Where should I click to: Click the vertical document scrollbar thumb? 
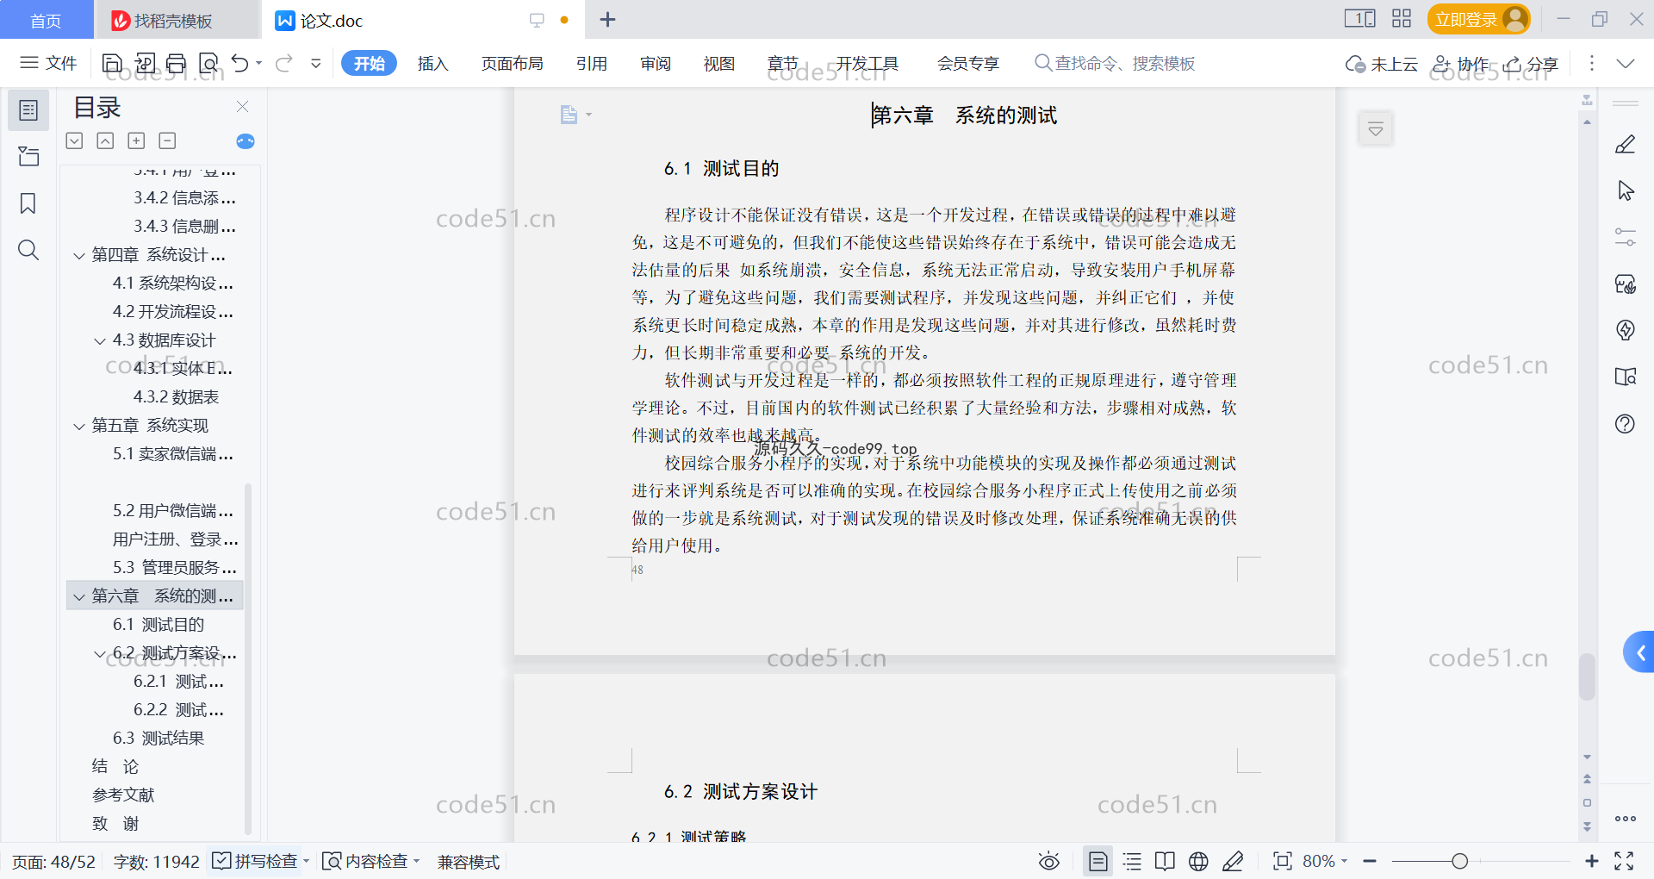coord(1587,676)
